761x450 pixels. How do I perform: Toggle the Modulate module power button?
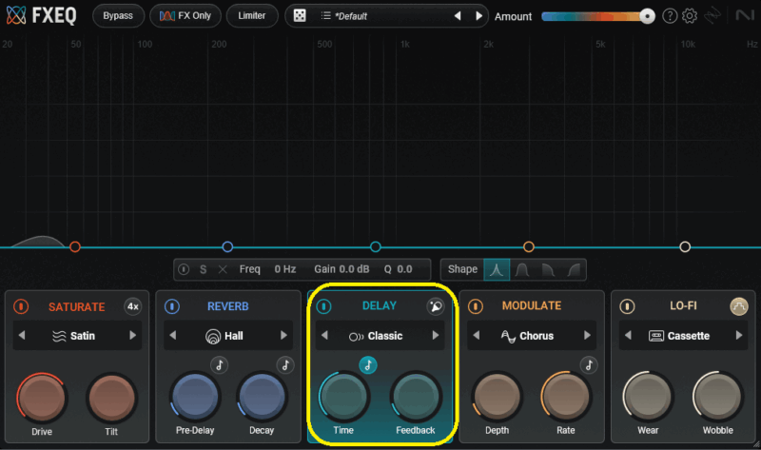click(x=475, y=306)
